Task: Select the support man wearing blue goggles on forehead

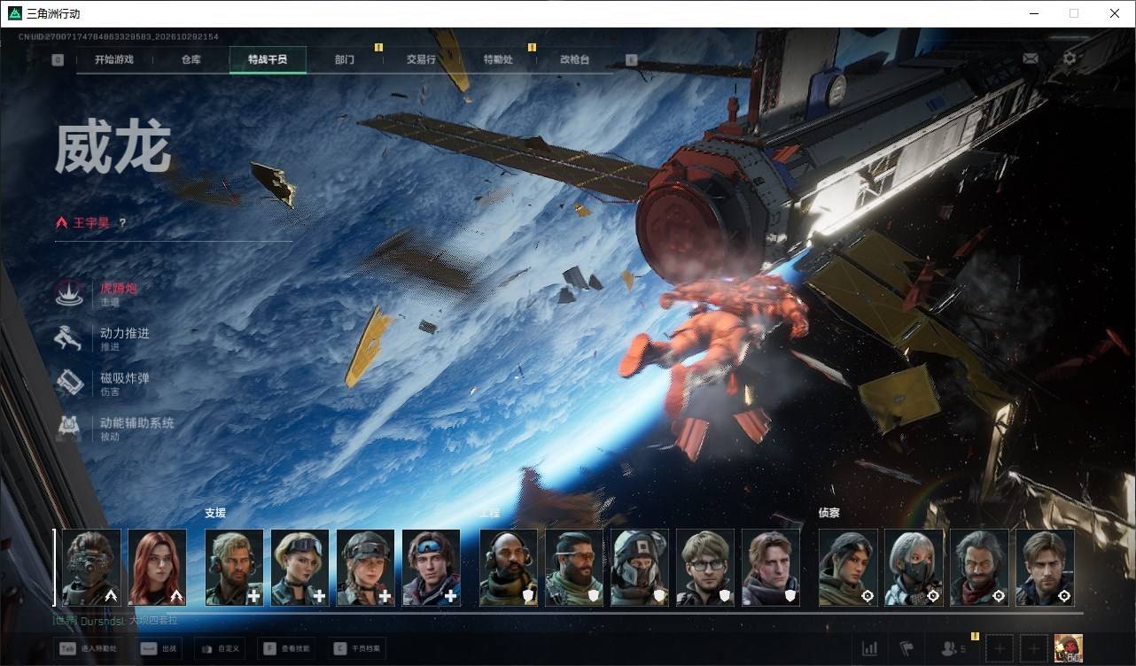Action: point(431,568)
